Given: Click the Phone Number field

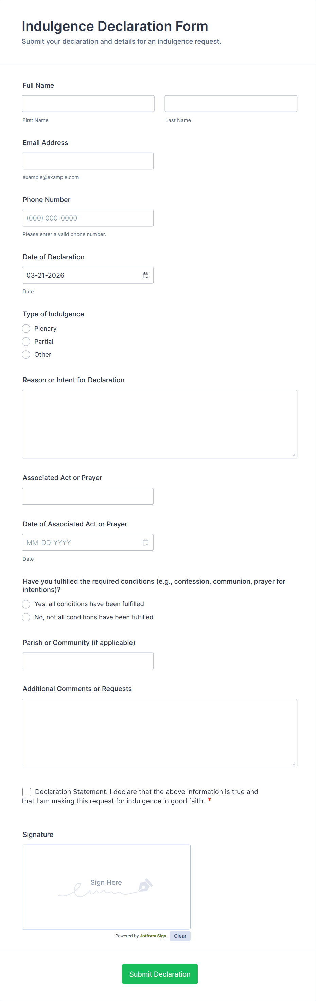Looking at the screenshot, I should click(87, 218).
